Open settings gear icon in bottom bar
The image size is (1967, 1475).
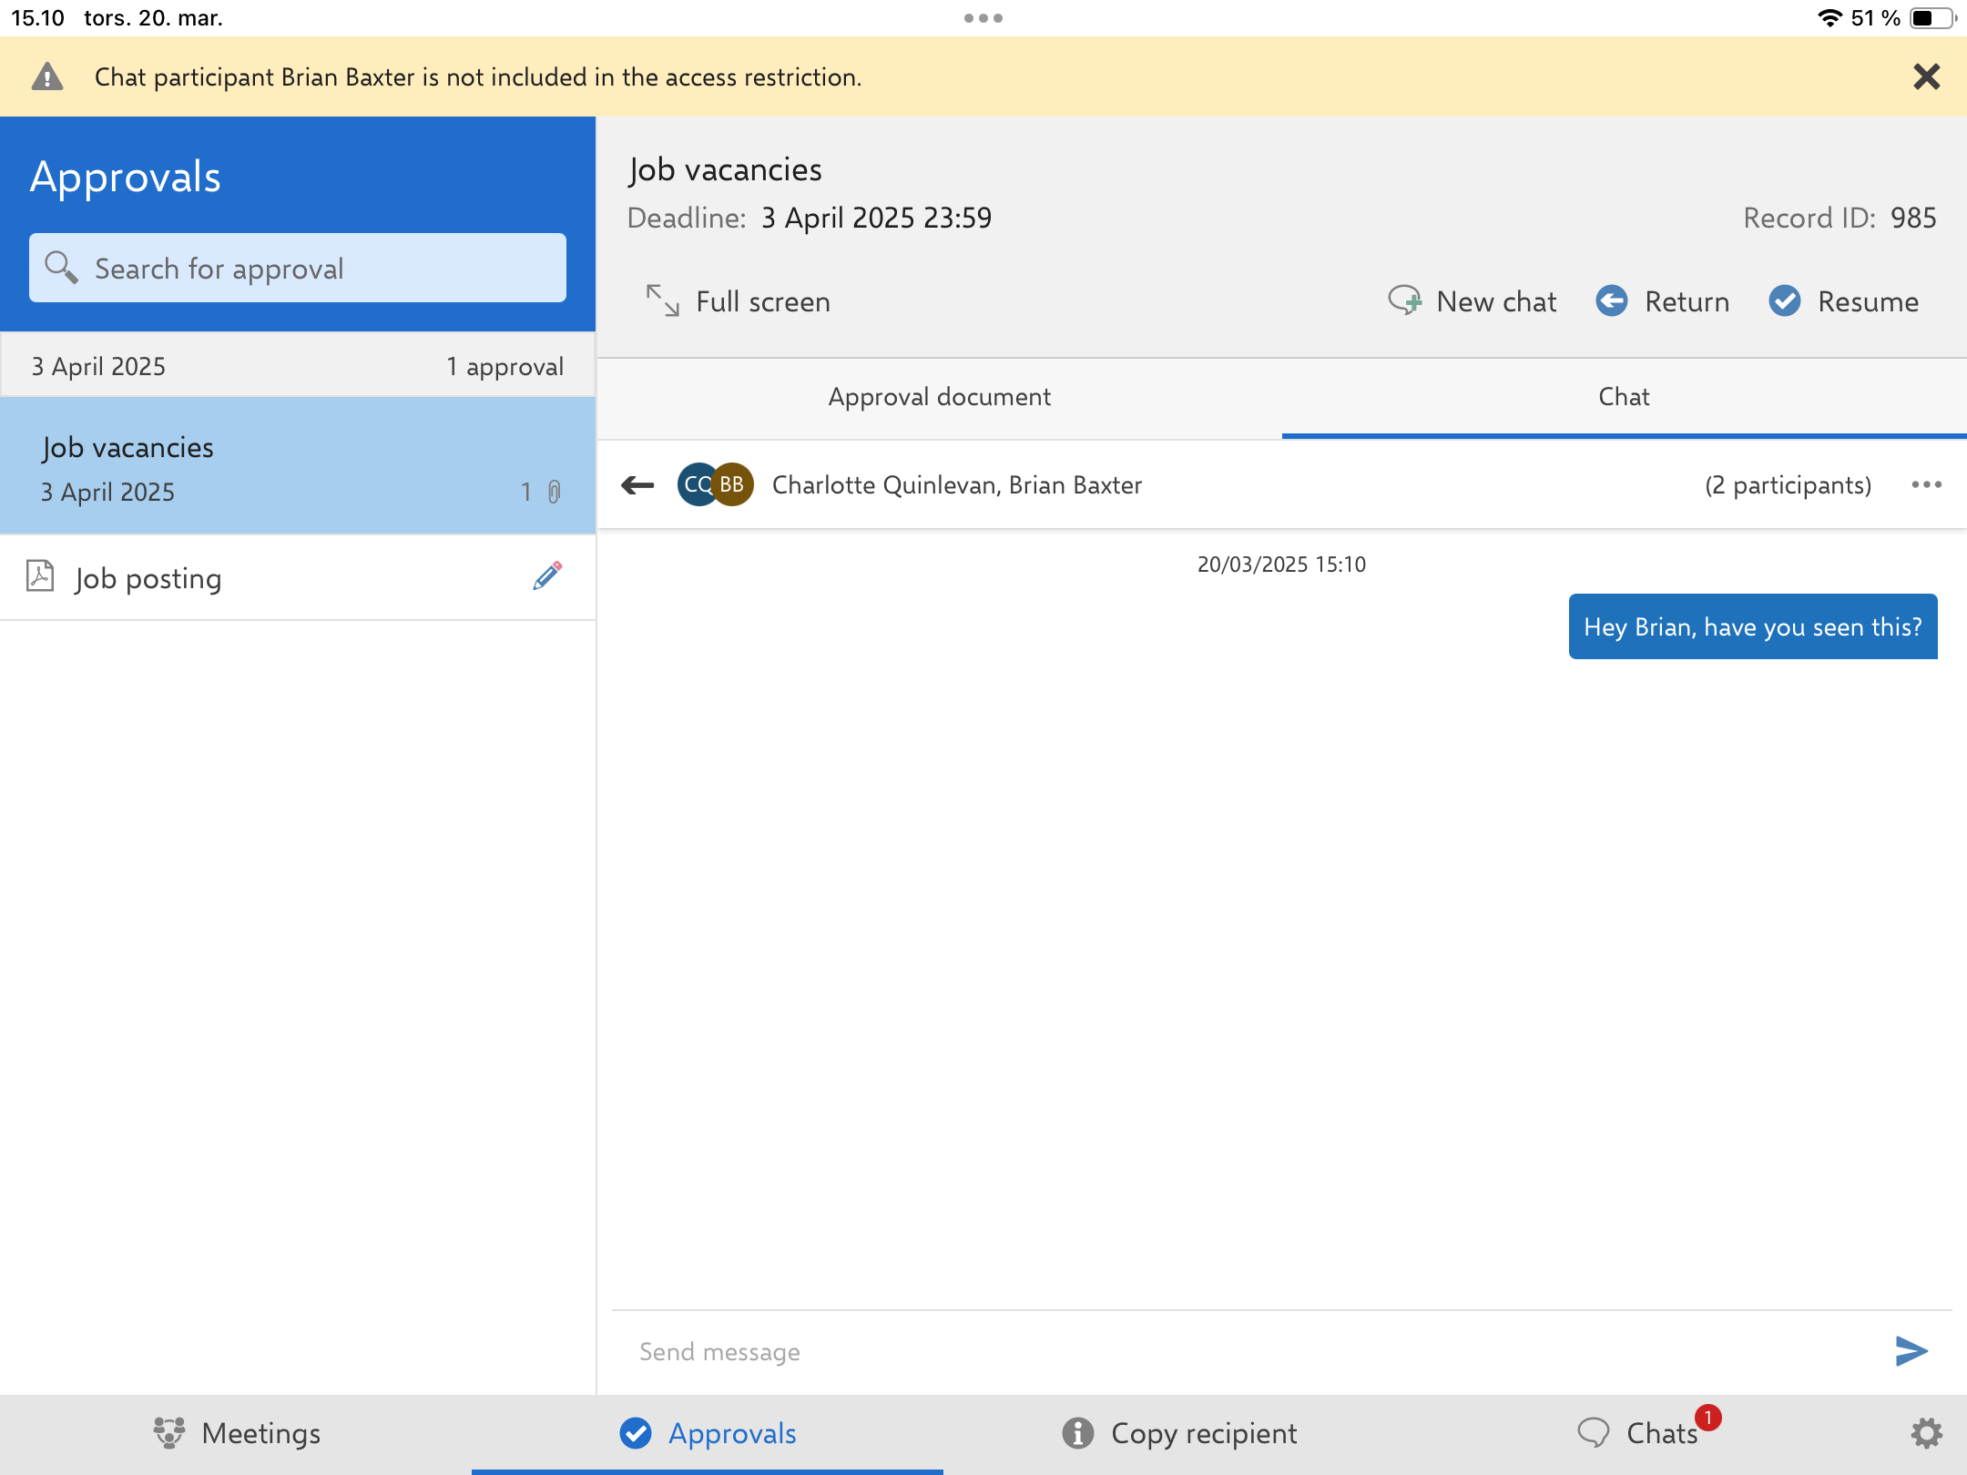click(1926, 1433)
